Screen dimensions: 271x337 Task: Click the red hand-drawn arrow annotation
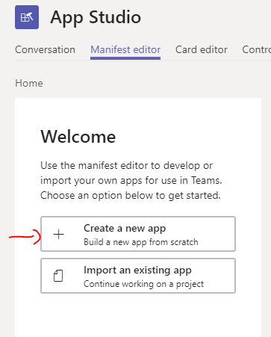(25, 237)
